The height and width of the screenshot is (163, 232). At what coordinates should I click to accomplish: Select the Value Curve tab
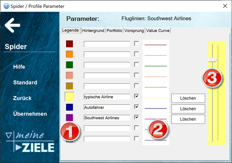(158, 30)
